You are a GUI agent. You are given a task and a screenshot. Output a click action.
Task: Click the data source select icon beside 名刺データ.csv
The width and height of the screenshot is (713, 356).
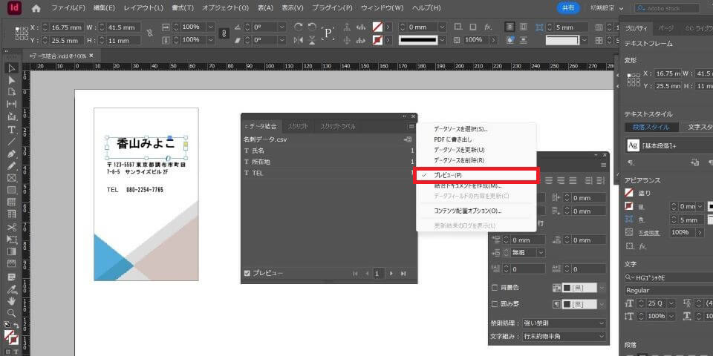click(408, 139)
